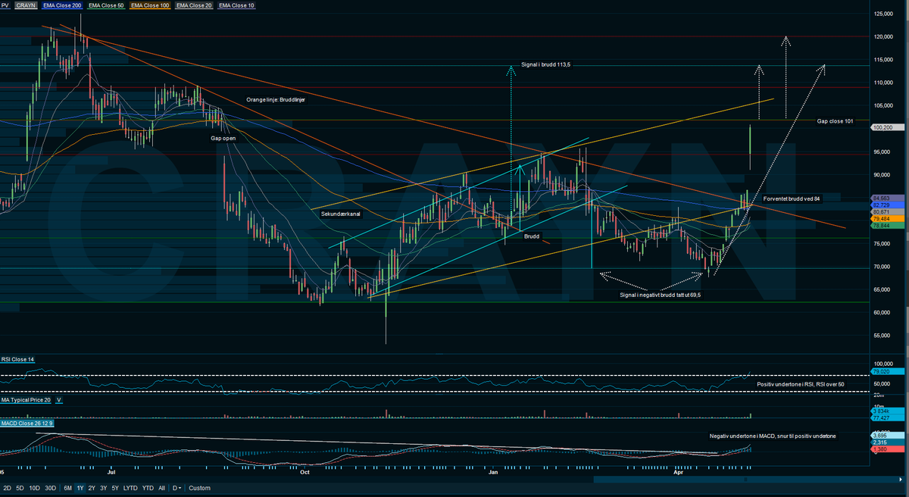This screenshot has width=909, height=497.
Task: Click the 'Orange linje: Bruddlinjer' annotation
Action: (x=275, y=100)
